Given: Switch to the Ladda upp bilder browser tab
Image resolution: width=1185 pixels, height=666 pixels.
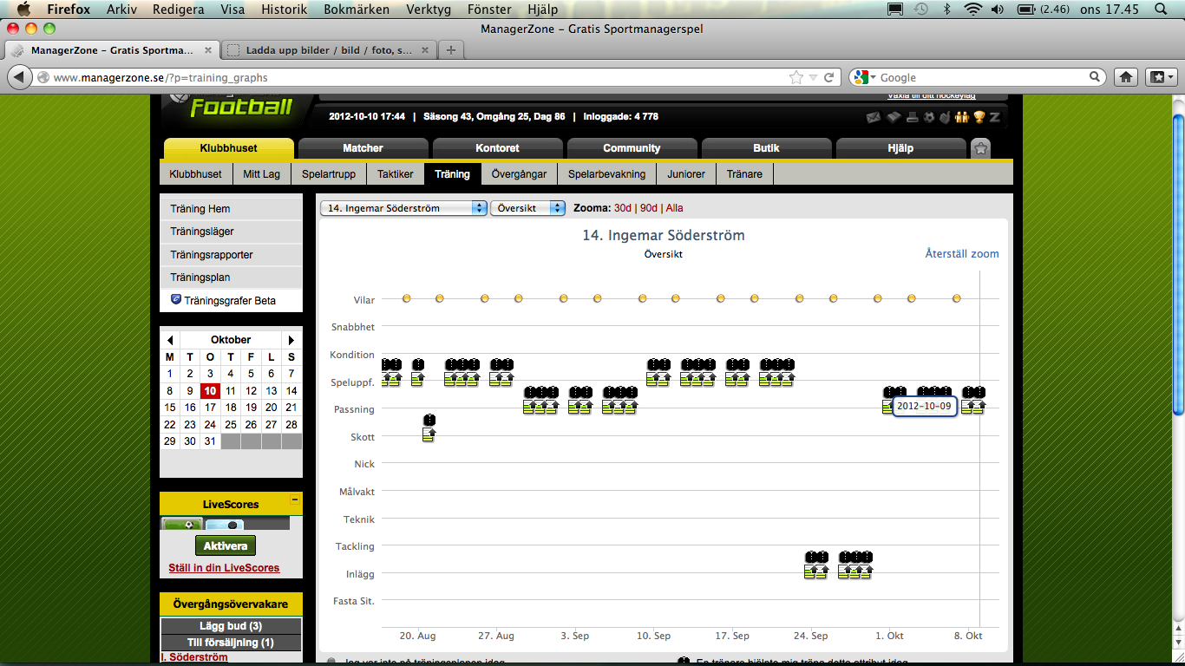Looking at the screenshot, I should 329,50.
